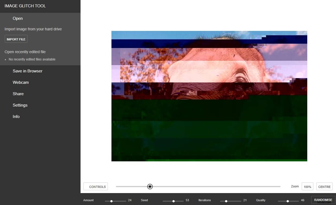Viewport: 336px width, 205px height.
Task: Reset zoom with the 100% button
Action: click(x=307, y=187)
